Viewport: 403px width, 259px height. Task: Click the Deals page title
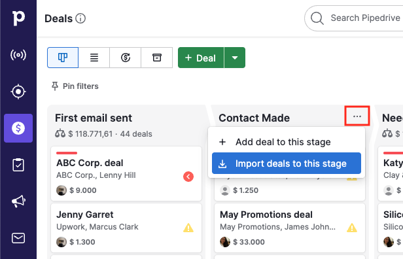click(x=59, y=18)
